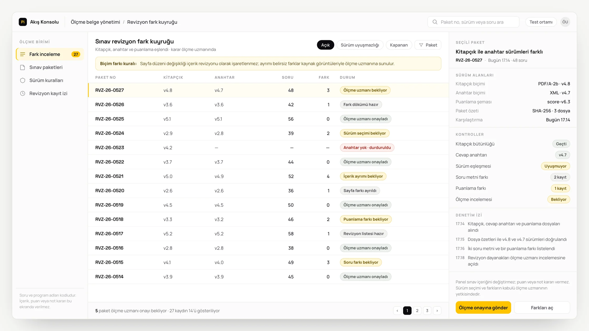The width and height of the screenshot is (589, 331).
Task: Click Revizyon fark kuyruğu breadcrumb
Action: pyautogui.click(x=152, y=22)
